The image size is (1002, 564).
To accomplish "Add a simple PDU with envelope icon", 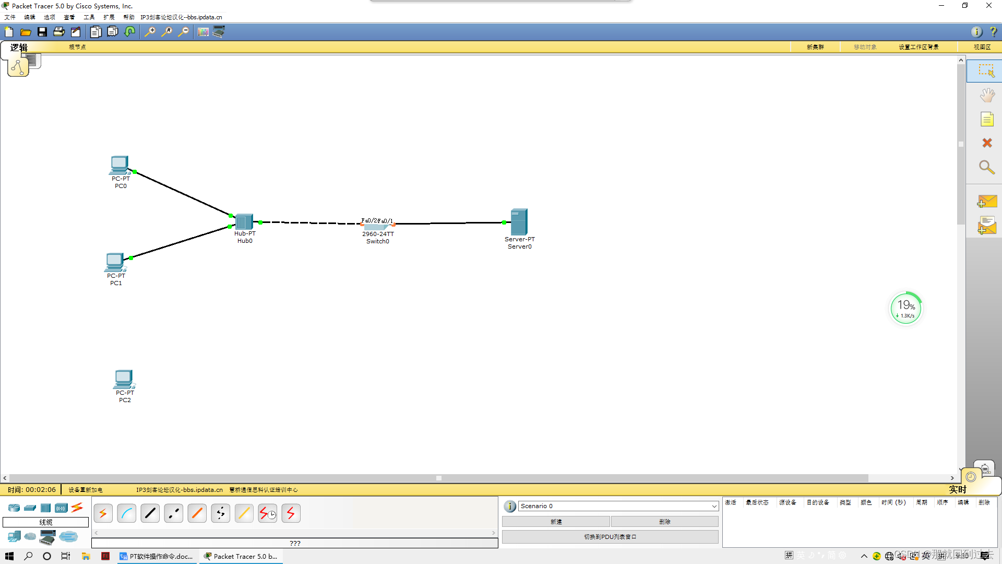I will click(986, 202).
